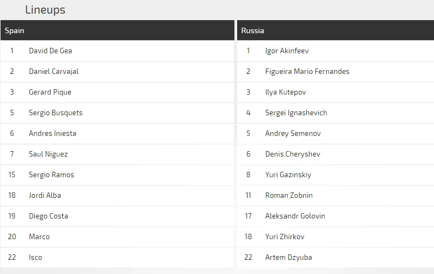Screen dimensions: 434x274
Task: Open Denis Cheryshev player entry
Action: pos(292,154)
